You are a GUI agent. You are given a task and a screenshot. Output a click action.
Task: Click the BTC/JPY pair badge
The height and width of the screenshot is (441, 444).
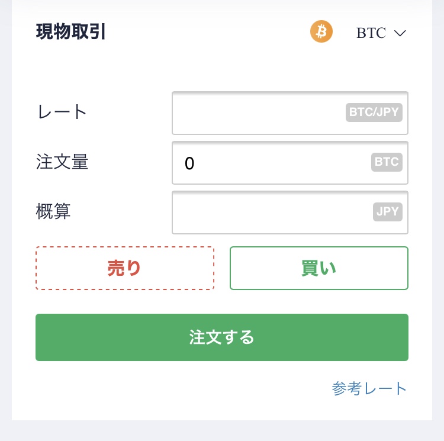point(374,112)
